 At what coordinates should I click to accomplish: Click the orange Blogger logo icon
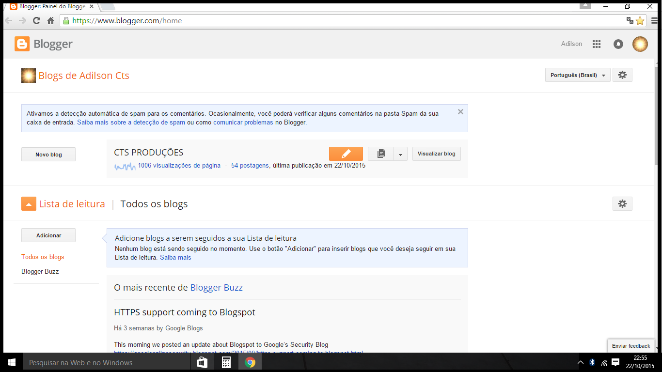[22, 44]
